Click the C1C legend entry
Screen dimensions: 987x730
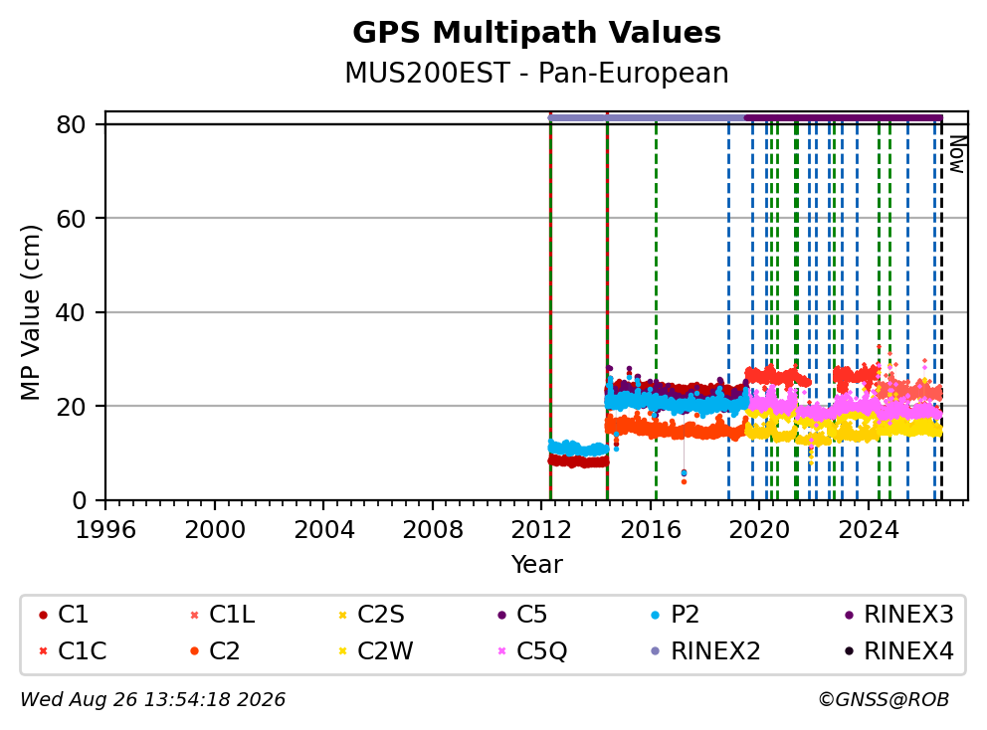coord(73,650)
